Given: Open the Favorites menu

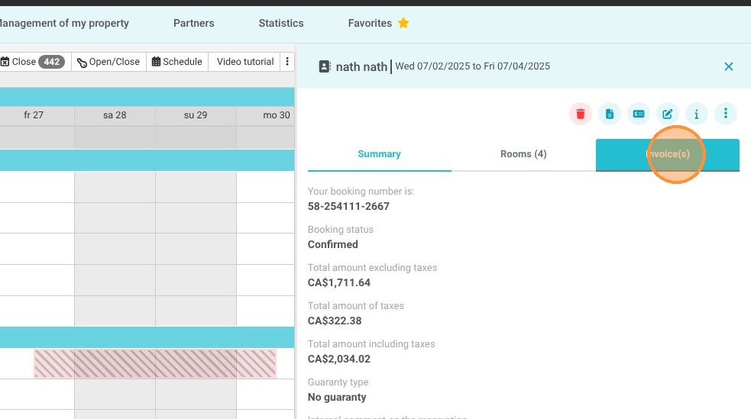Looking at the screenshot, I should click(378, 23).
